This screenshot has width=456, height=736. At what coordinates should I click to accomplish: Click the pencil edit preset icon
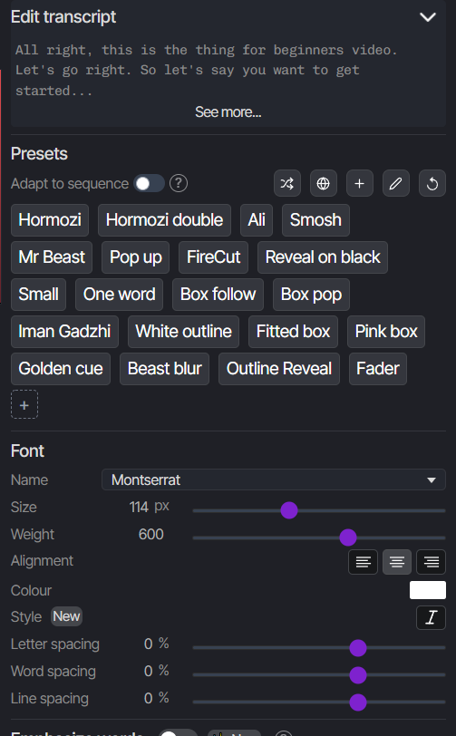tap(395, 183)
